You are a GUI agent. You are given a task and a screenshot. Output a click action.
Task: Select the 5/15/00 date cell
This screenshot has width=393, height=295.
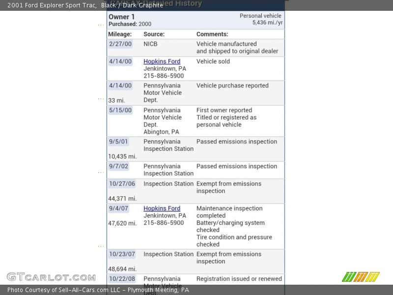pyautogui.click(x=120, y=110)
